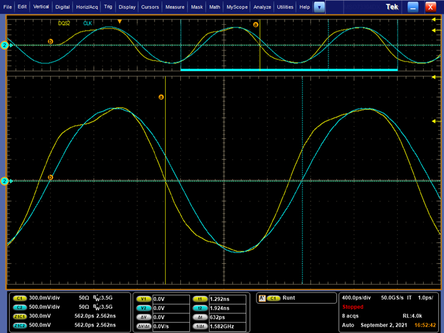Image resolution: width=444 pixels, height=333 pixels.
Task: Click the C2 channel badge
Action: tap(19, 306)
